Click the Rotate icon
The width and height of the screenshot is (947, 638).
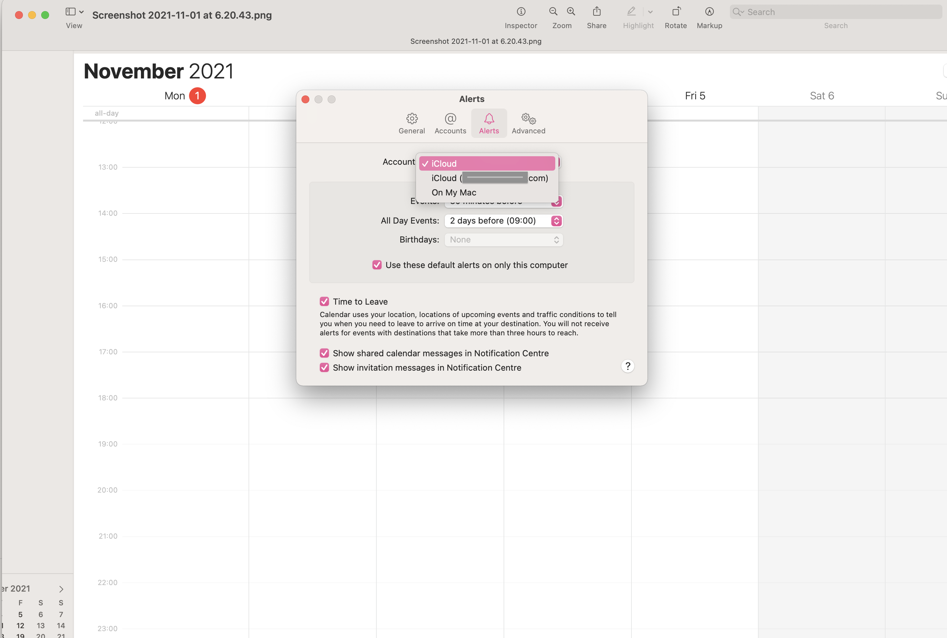676,12
